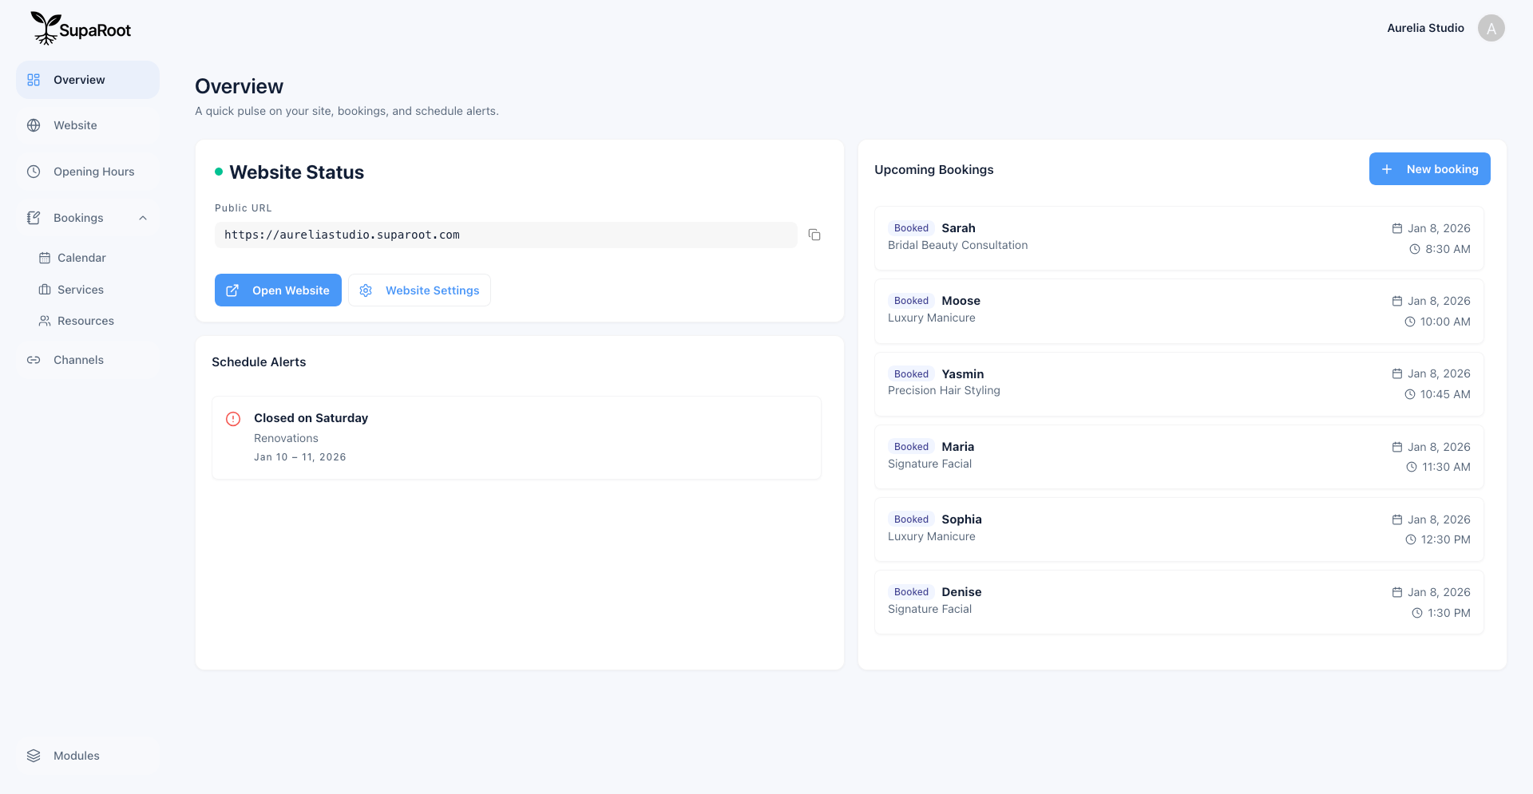Open the Calendar icon under Bookings
1533x794 pixels.
tap(45, 258)
